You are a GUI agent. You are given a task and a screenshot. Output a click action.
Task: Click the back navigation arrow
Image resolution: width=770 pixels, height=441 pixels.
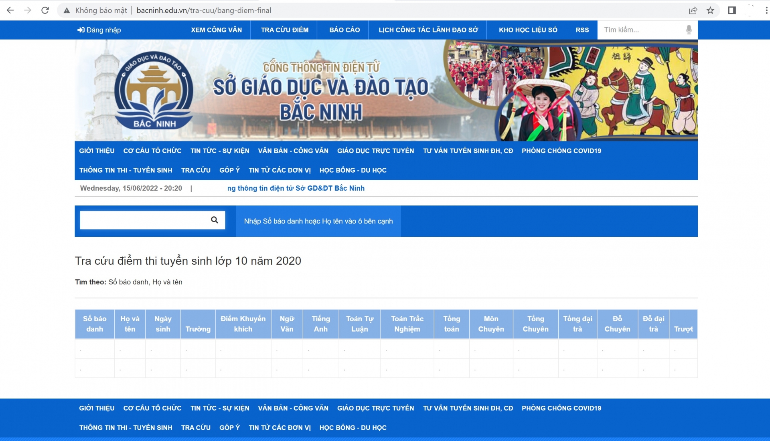(x=10, y=10)
